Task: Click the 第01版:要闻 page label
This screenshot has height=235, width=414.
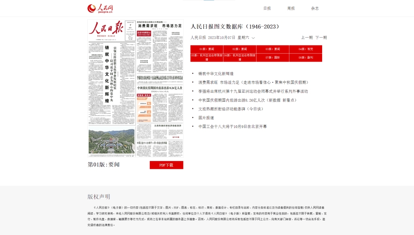Action: 103,165
